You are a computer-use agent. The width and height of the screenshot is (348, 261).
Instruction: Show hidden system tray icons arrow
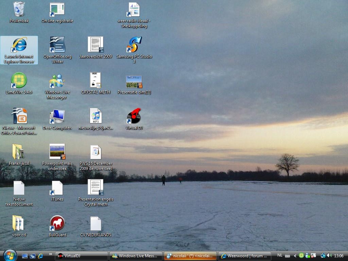[x=295, y=256]
